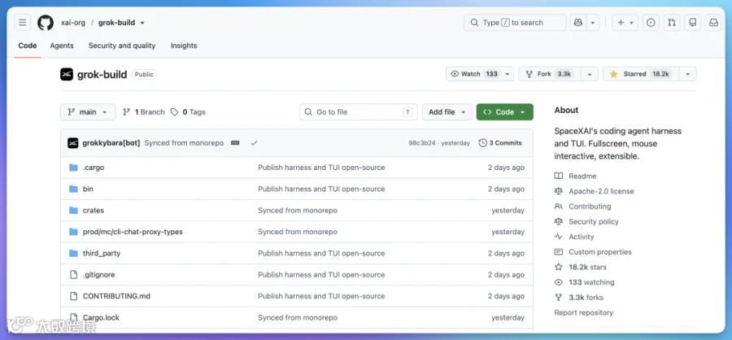View 1 Branch link
Screen dimensions: 732x340
click(x=144, y=112)
